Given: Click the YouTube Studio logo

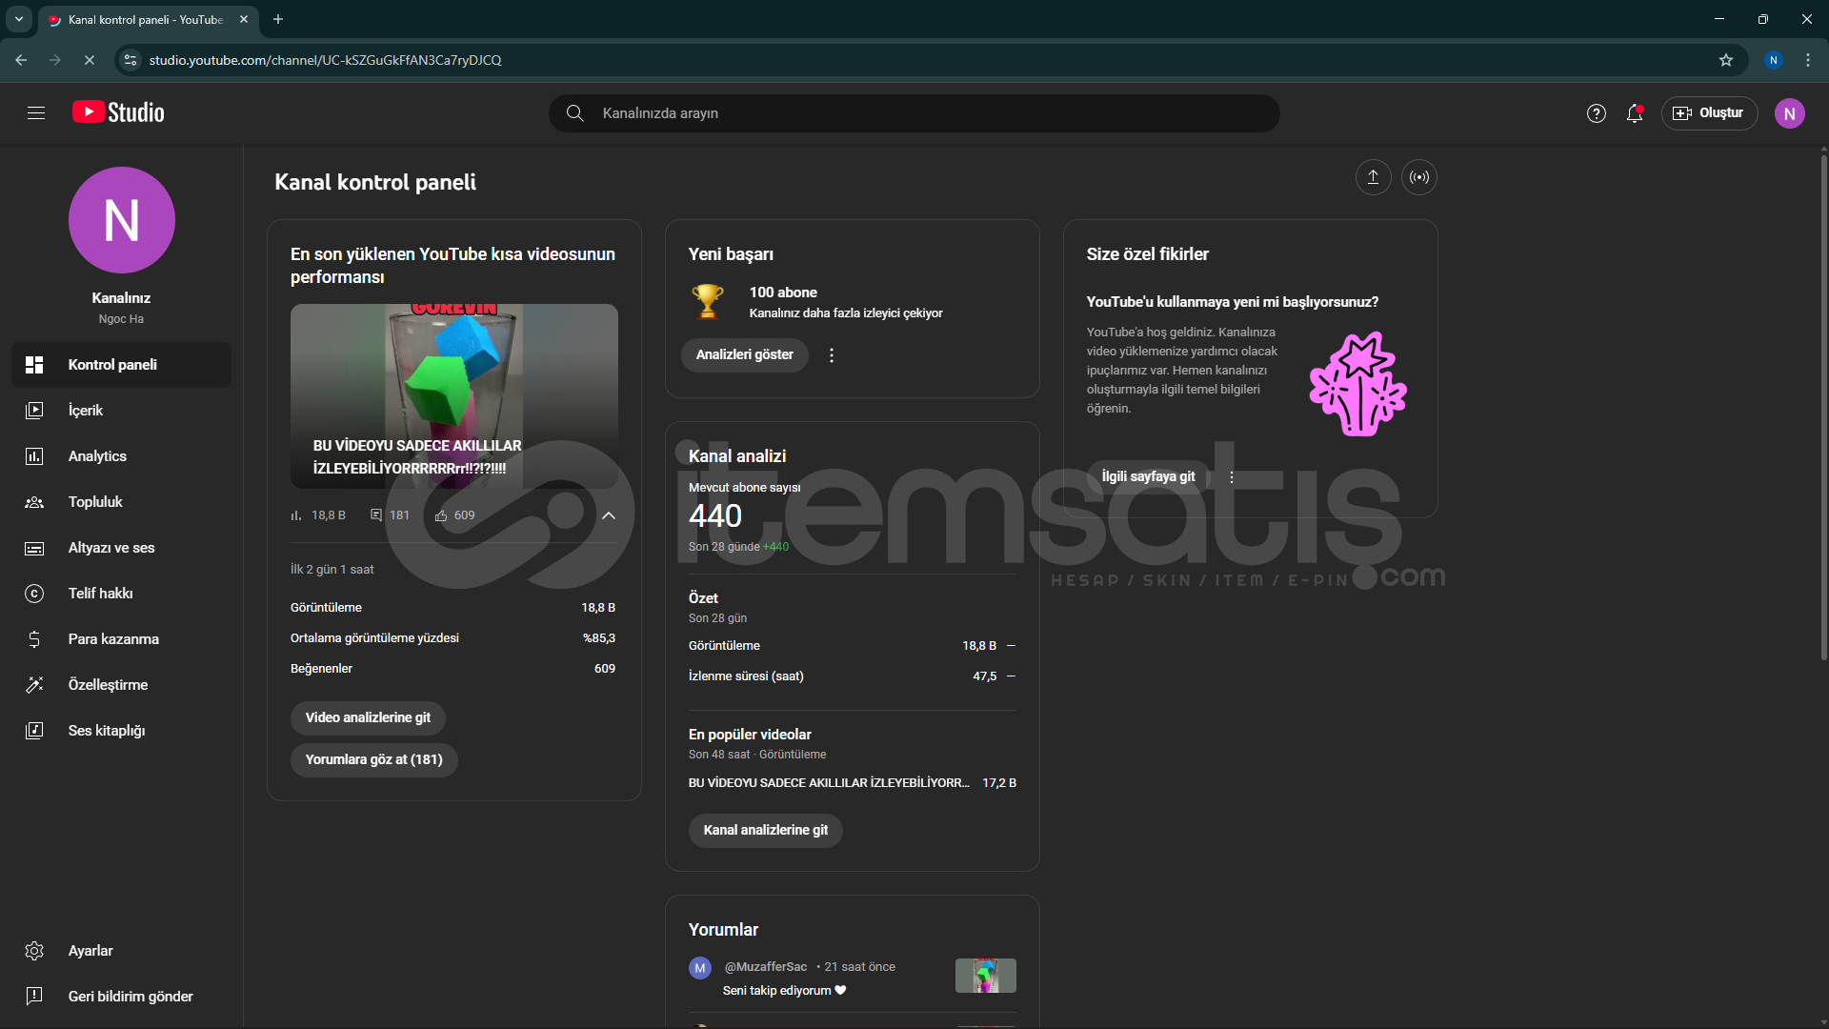Looking at the screenshot, I should pyautogui.click(x=119, y=112).
